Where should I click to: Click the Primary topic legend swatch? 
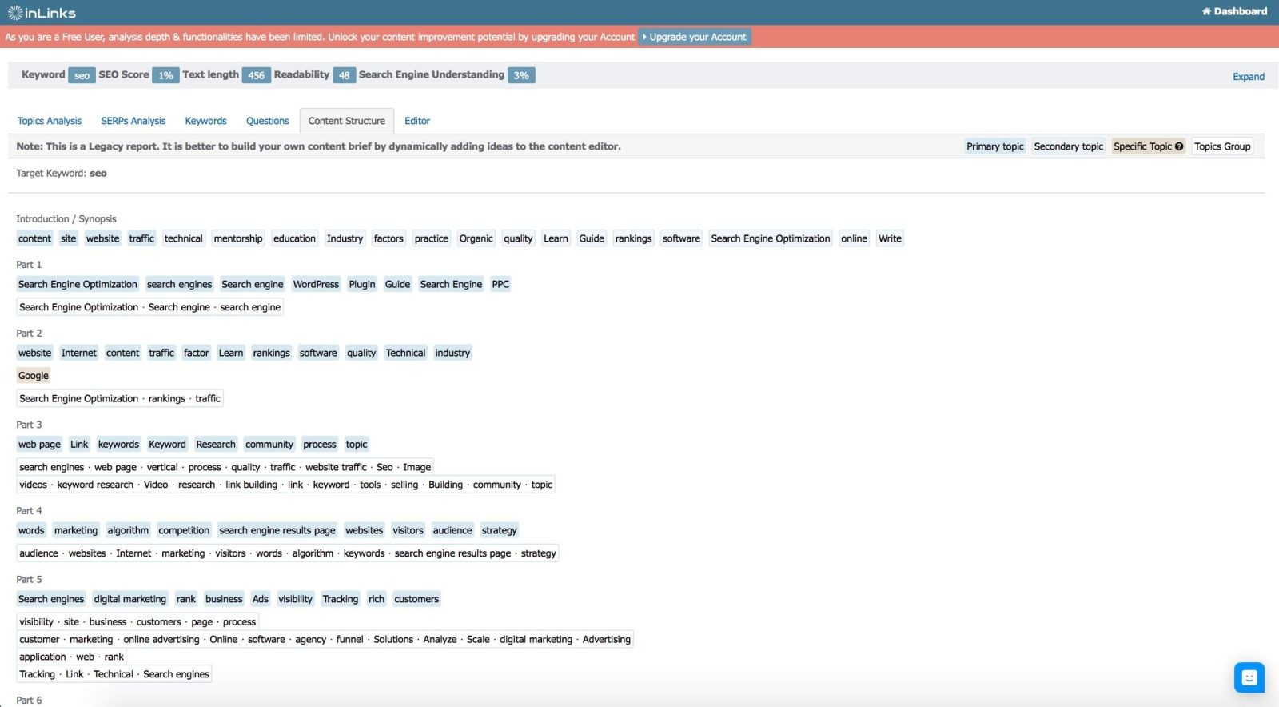[994, 146]
